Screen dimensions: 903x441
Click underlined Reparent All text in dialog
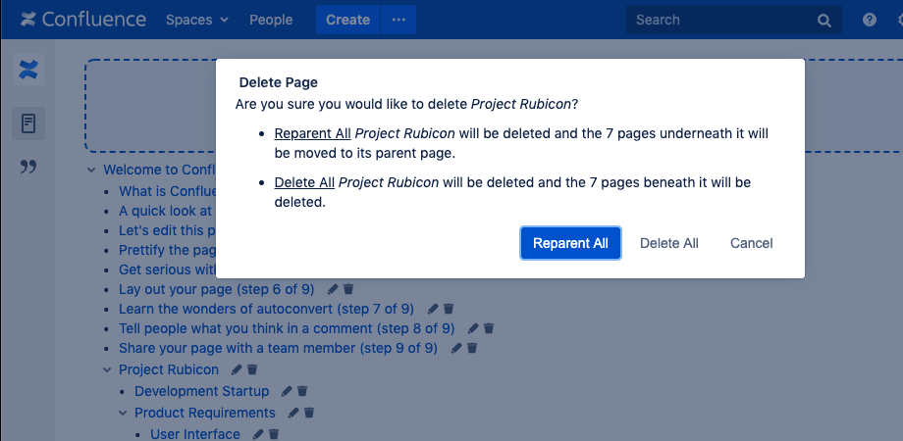pos(312,133)
